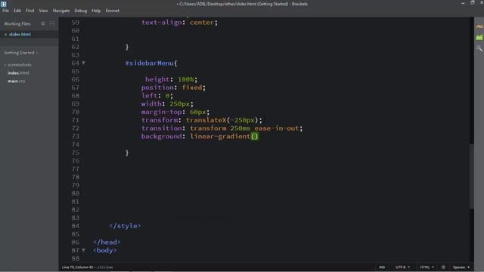The image size is (484, 272).
Task: Open Working Files gear settings
Action: [43, 23]
